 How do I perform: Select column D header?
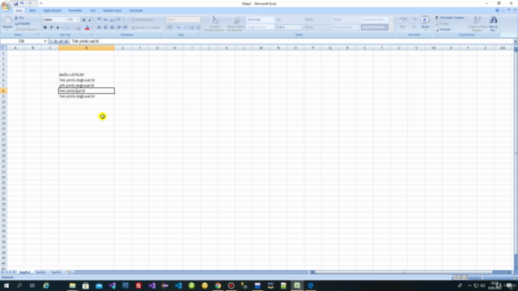coord(87,48)
